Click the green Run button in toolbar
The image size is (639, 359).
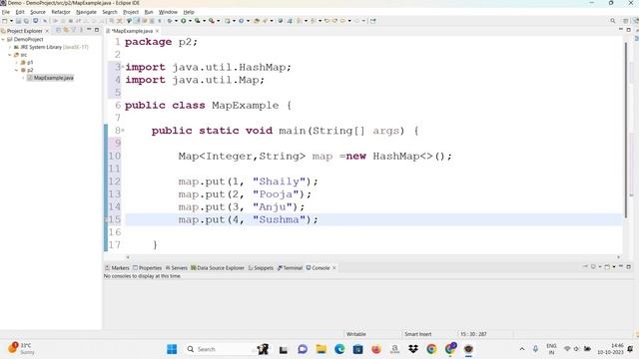coord(184,21)
